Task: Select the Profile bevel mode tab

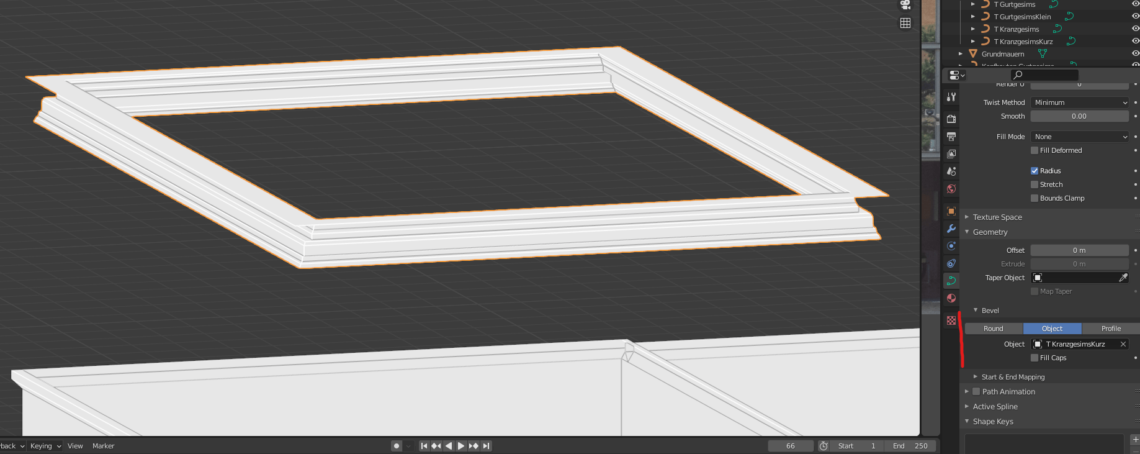Action: point(1111,329)
